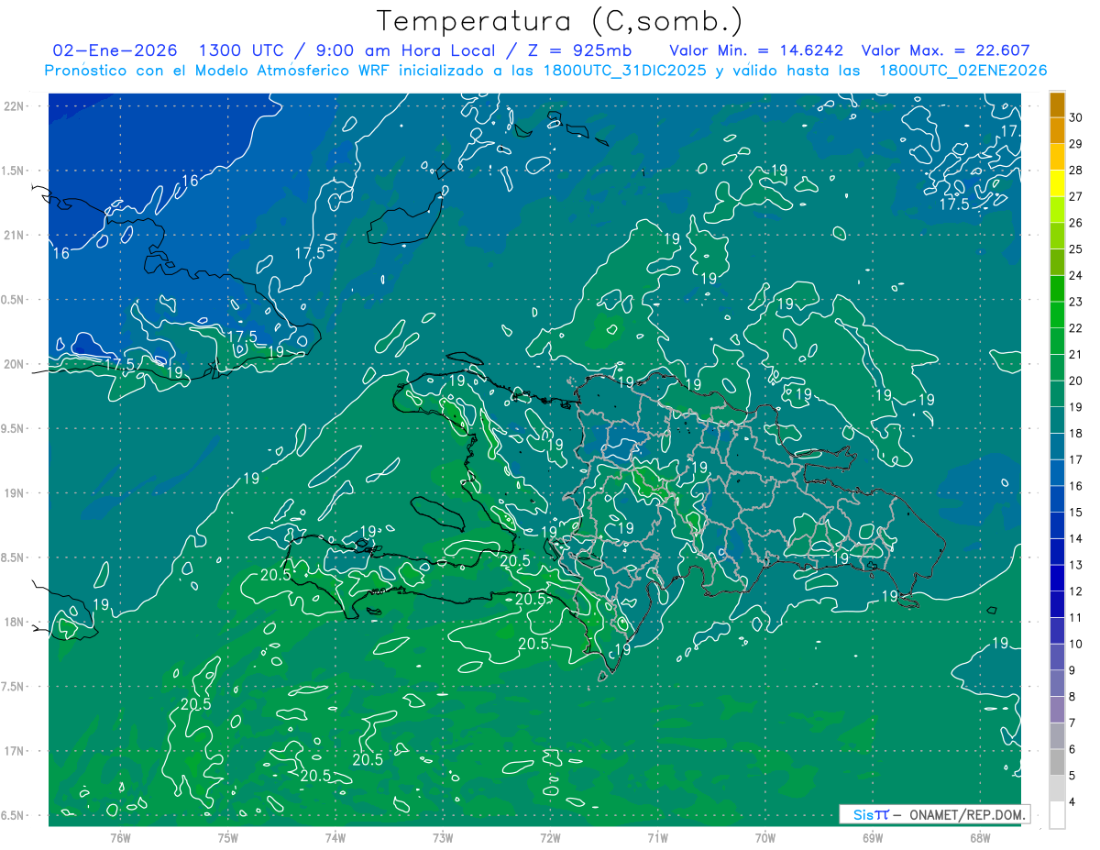Click the '74W' longitude axis label
This screenshot has width=1100, height=850.
coord(335,837)
